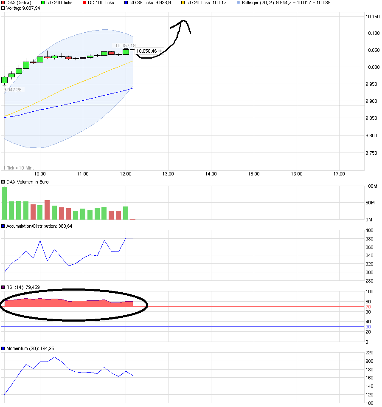Click the 10.100 price axis label
Screen dimensions: 382x407
(x=373, y=33)
